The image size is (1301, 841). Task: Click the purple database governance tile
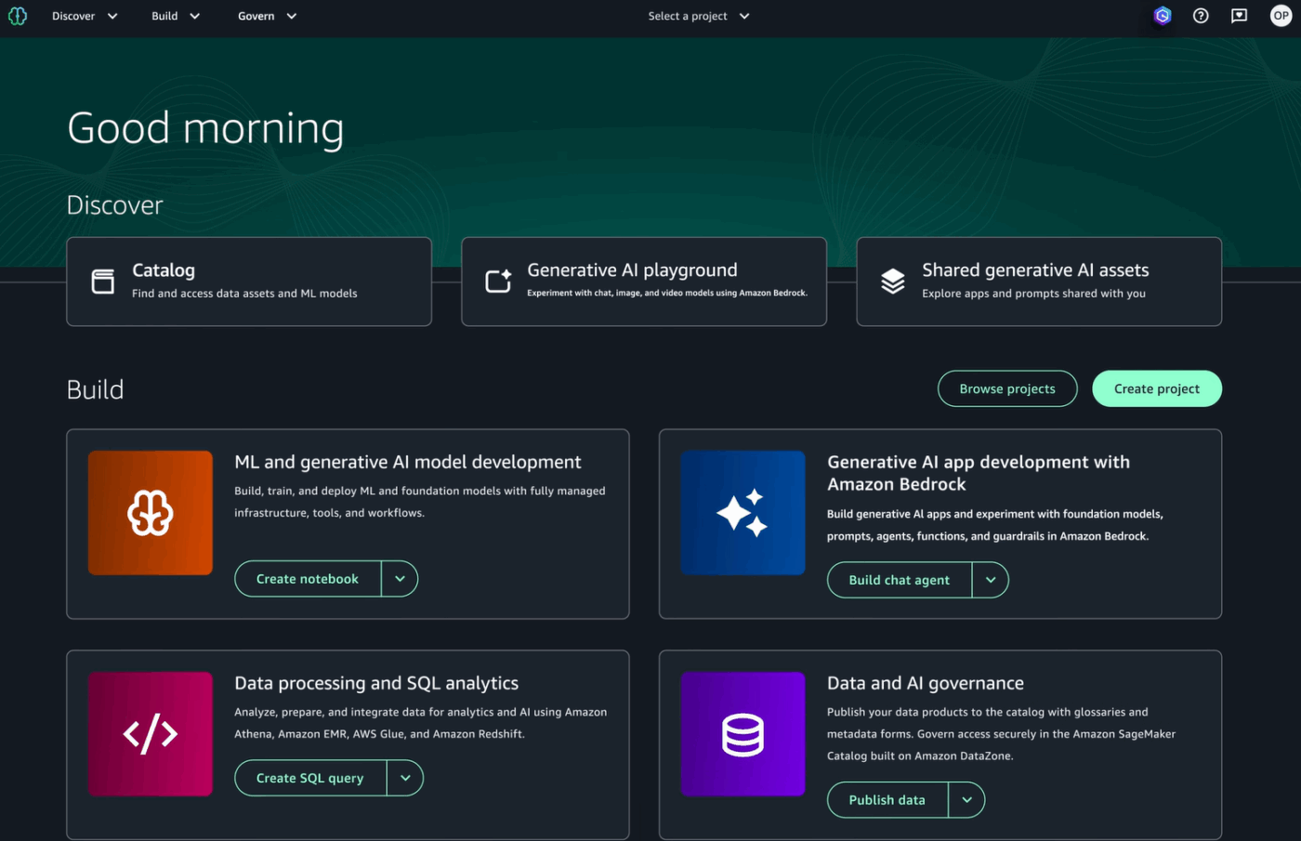tap(742, 734)
